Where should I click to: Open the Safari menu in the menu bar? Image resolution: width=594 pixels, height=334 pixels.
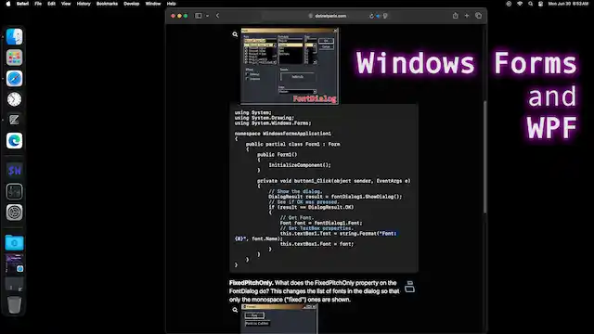(22, 4)
